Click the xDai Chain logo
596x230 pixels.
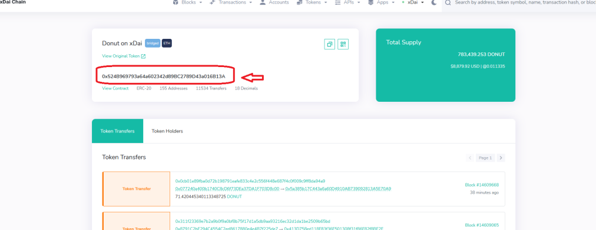coord(13,2)
